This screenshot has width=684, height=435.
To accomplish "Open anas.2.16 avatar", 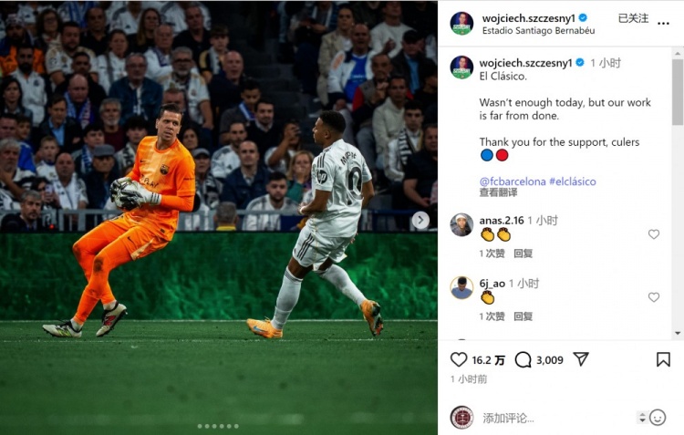I will pos(461,224).
